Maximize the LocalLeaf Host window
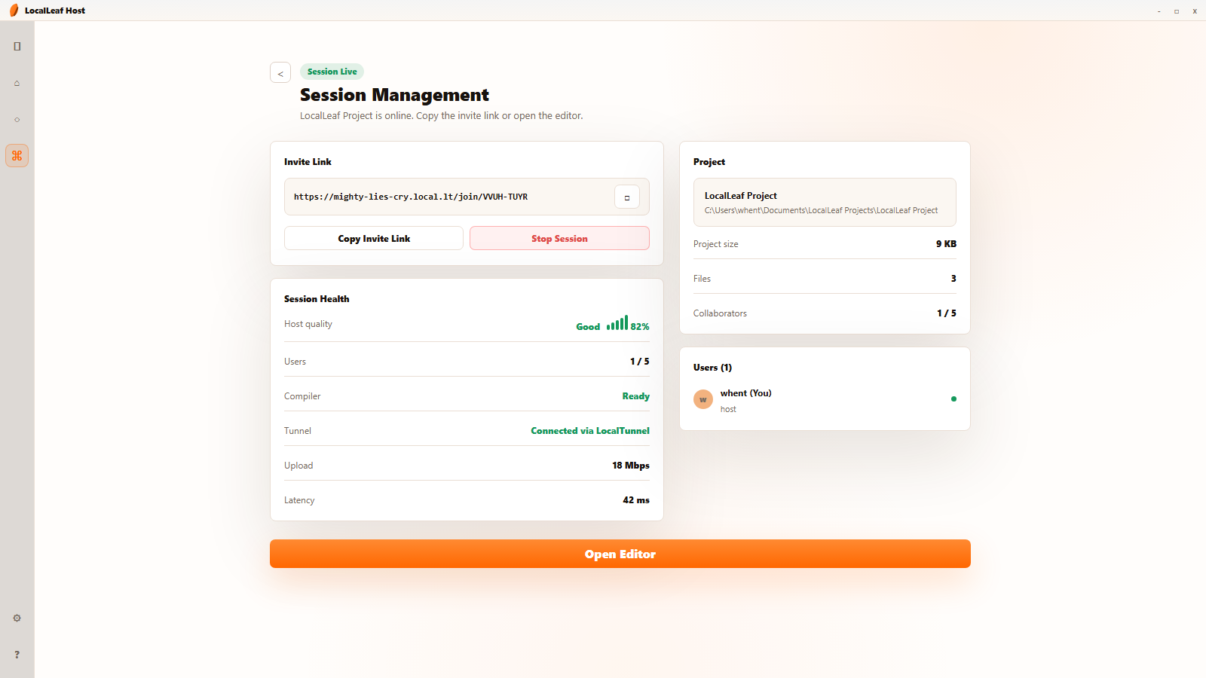Image resolution: width=1206 pixels, height=678 pixels. [x=1177, y=11]
